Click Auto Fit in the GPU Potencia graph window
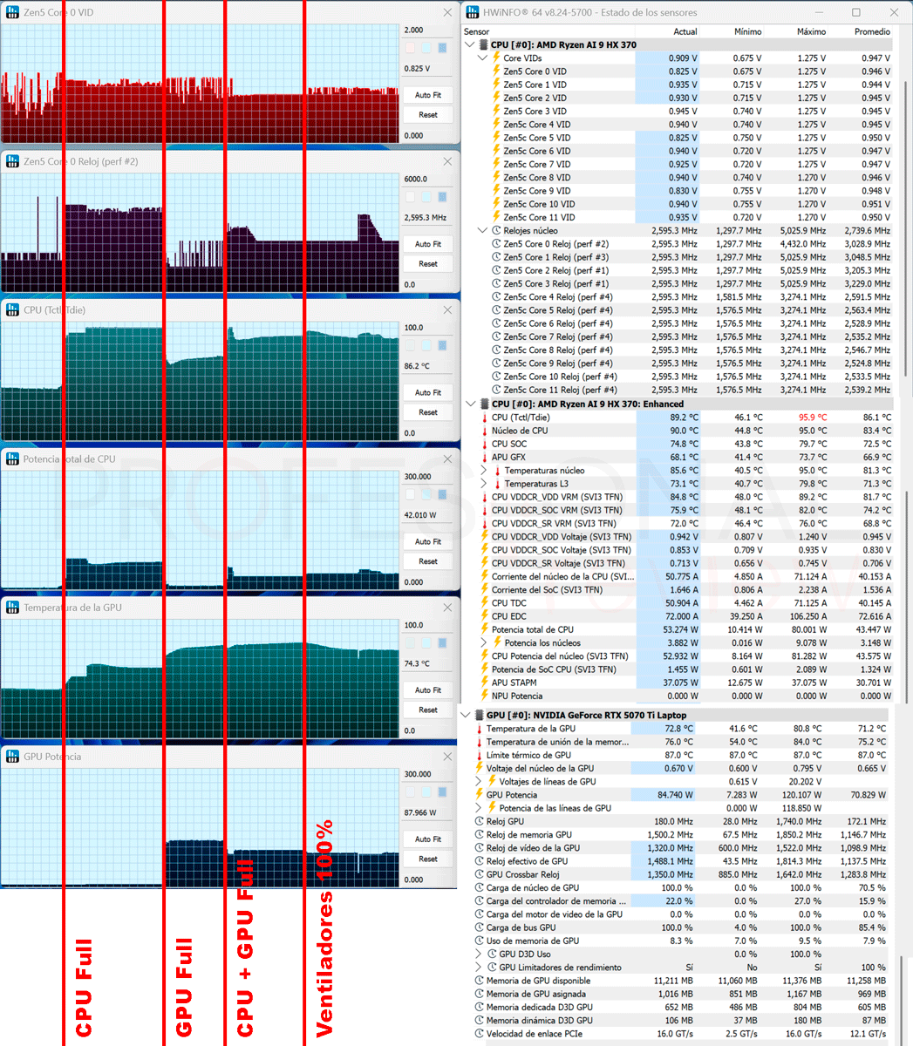 [428, 839]
